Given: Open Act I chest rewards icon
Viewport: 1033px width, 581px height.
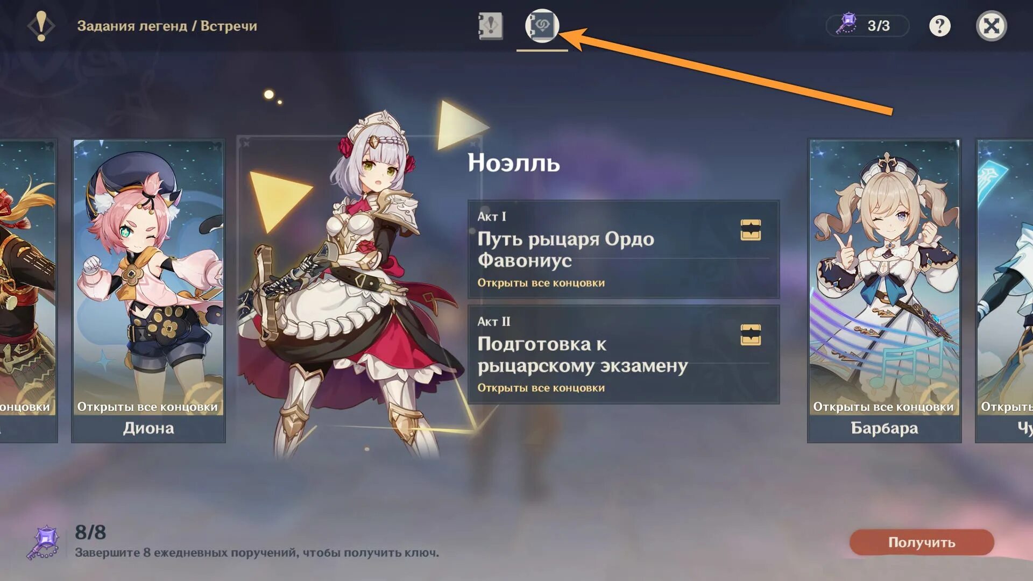Looking at the screenshot, I should pos(751,230).
